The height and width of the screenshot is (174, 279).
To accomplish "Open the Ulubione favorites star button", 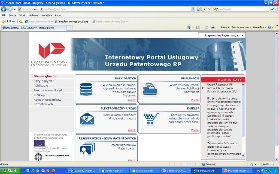I will point(8,21).
